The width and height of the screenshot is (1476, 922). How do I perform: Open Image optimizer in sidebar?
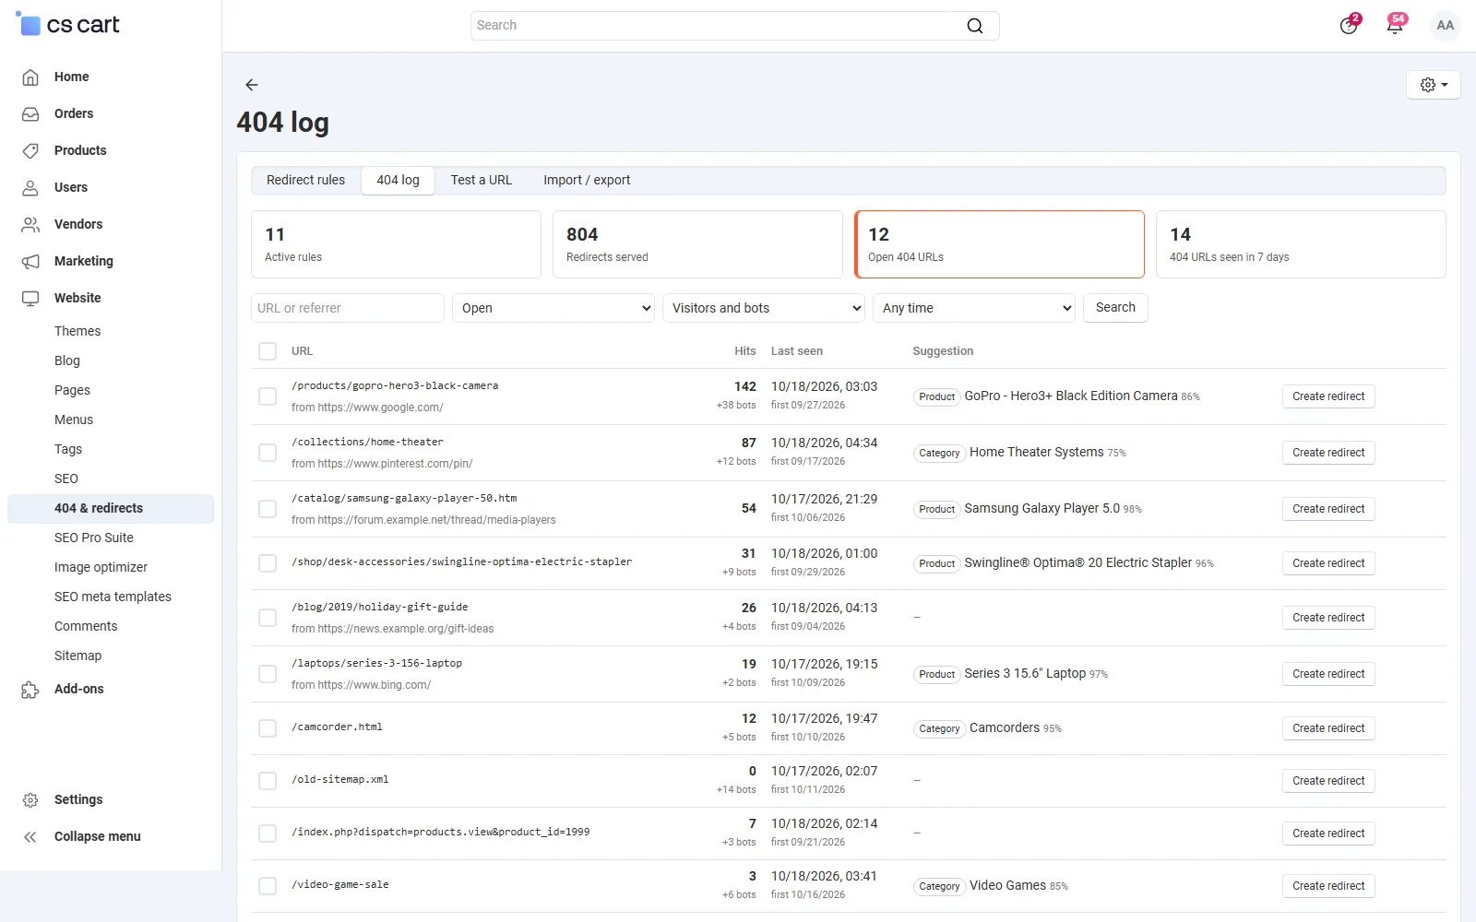pyautogui.click(x=101, y=567)
